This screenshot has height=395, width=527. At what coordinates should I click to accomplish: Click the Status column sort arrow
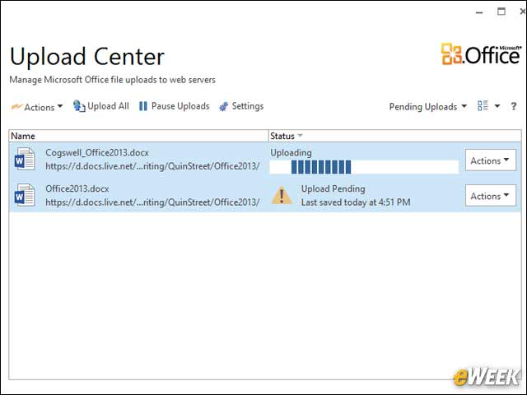(300, 136)
